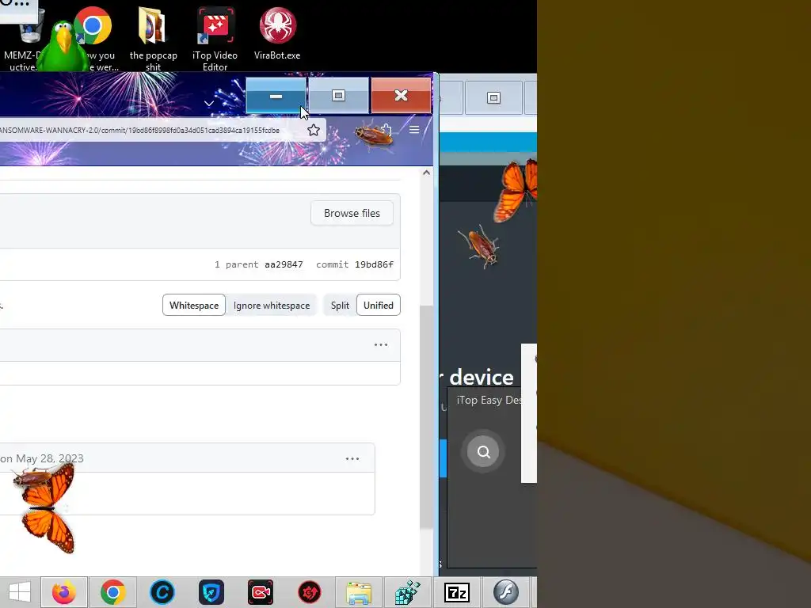Image resolution: width=811 pixels, height=608 pixels.
Task: Click the vertical scrollbar thumb in Firefox
Action: point(426,416)
